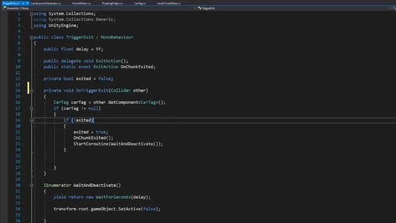The height and width of the screenshot is (223, 396).
Task: Switch to the LevelChunkData.cs tab
Action: (168, 3)
